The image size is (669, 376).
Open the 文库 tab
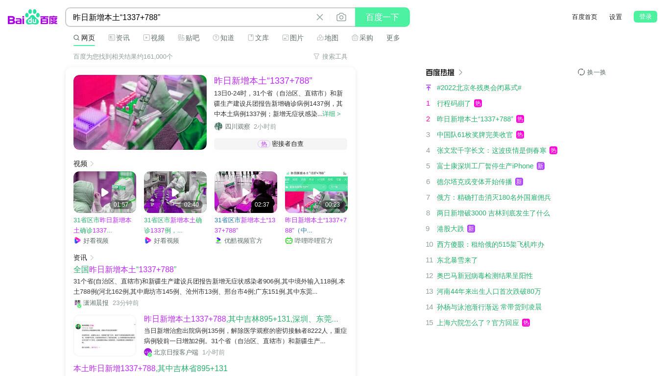(x=258, y=38)
